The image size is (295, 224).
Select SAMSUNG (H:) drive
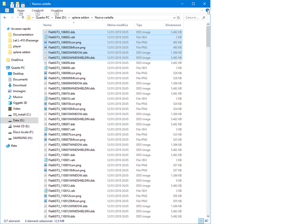click(x=23, y=138)
